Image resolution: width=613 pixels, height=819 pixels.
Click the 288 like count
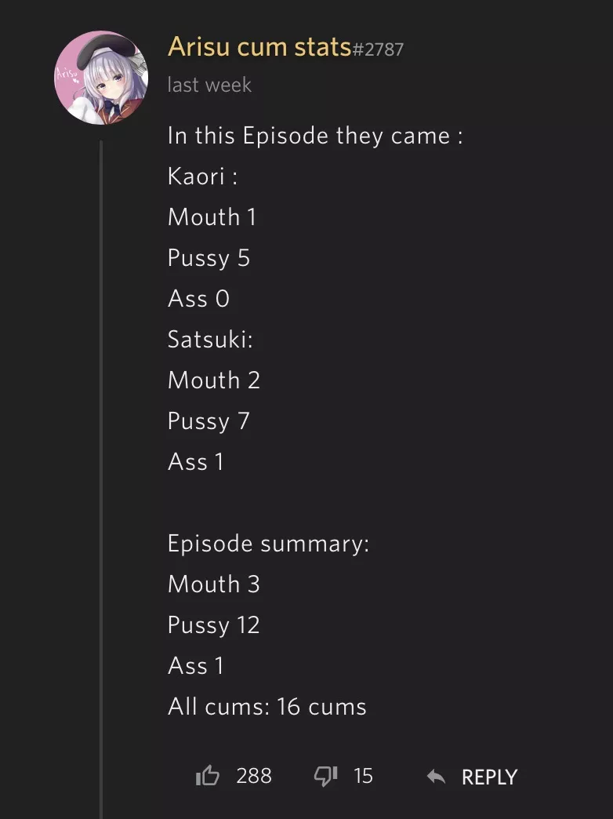(x=254, y=777)
